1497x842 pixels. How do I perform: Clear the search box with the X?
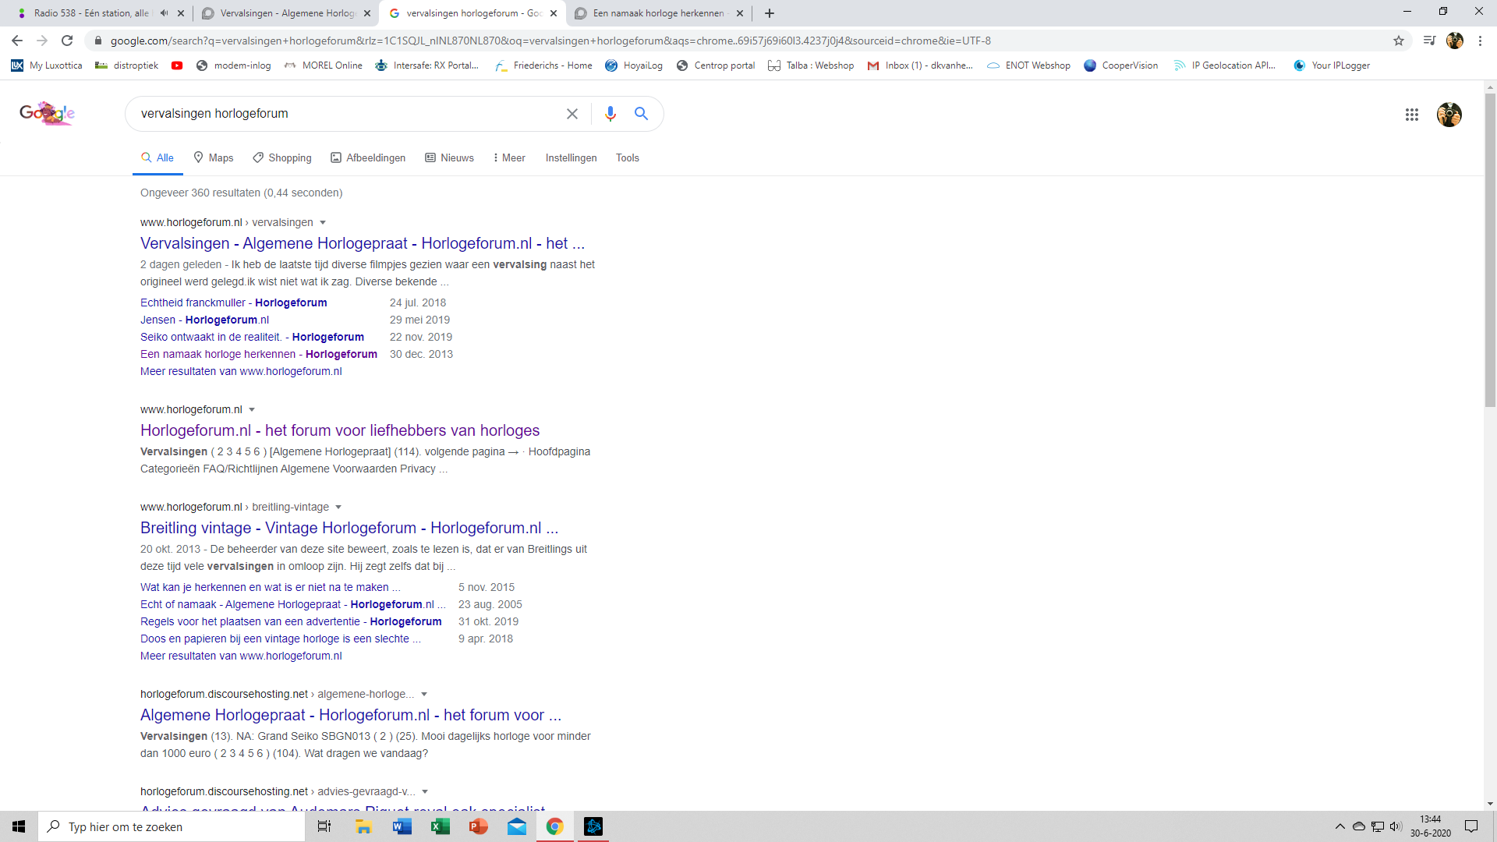coord(572,114)
